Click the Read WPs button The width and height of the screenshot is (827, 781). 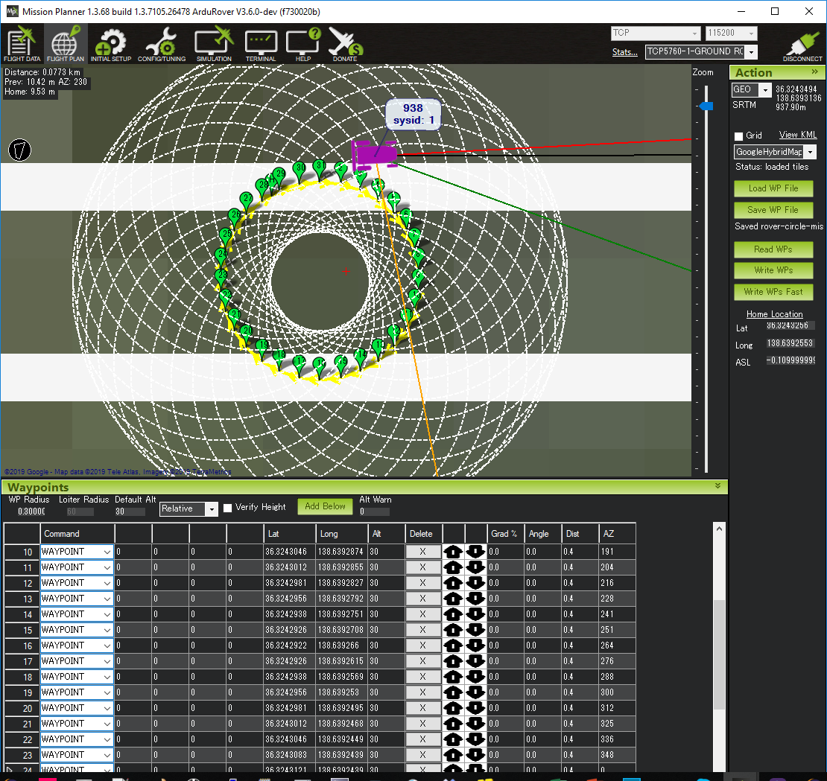(773, 249)
